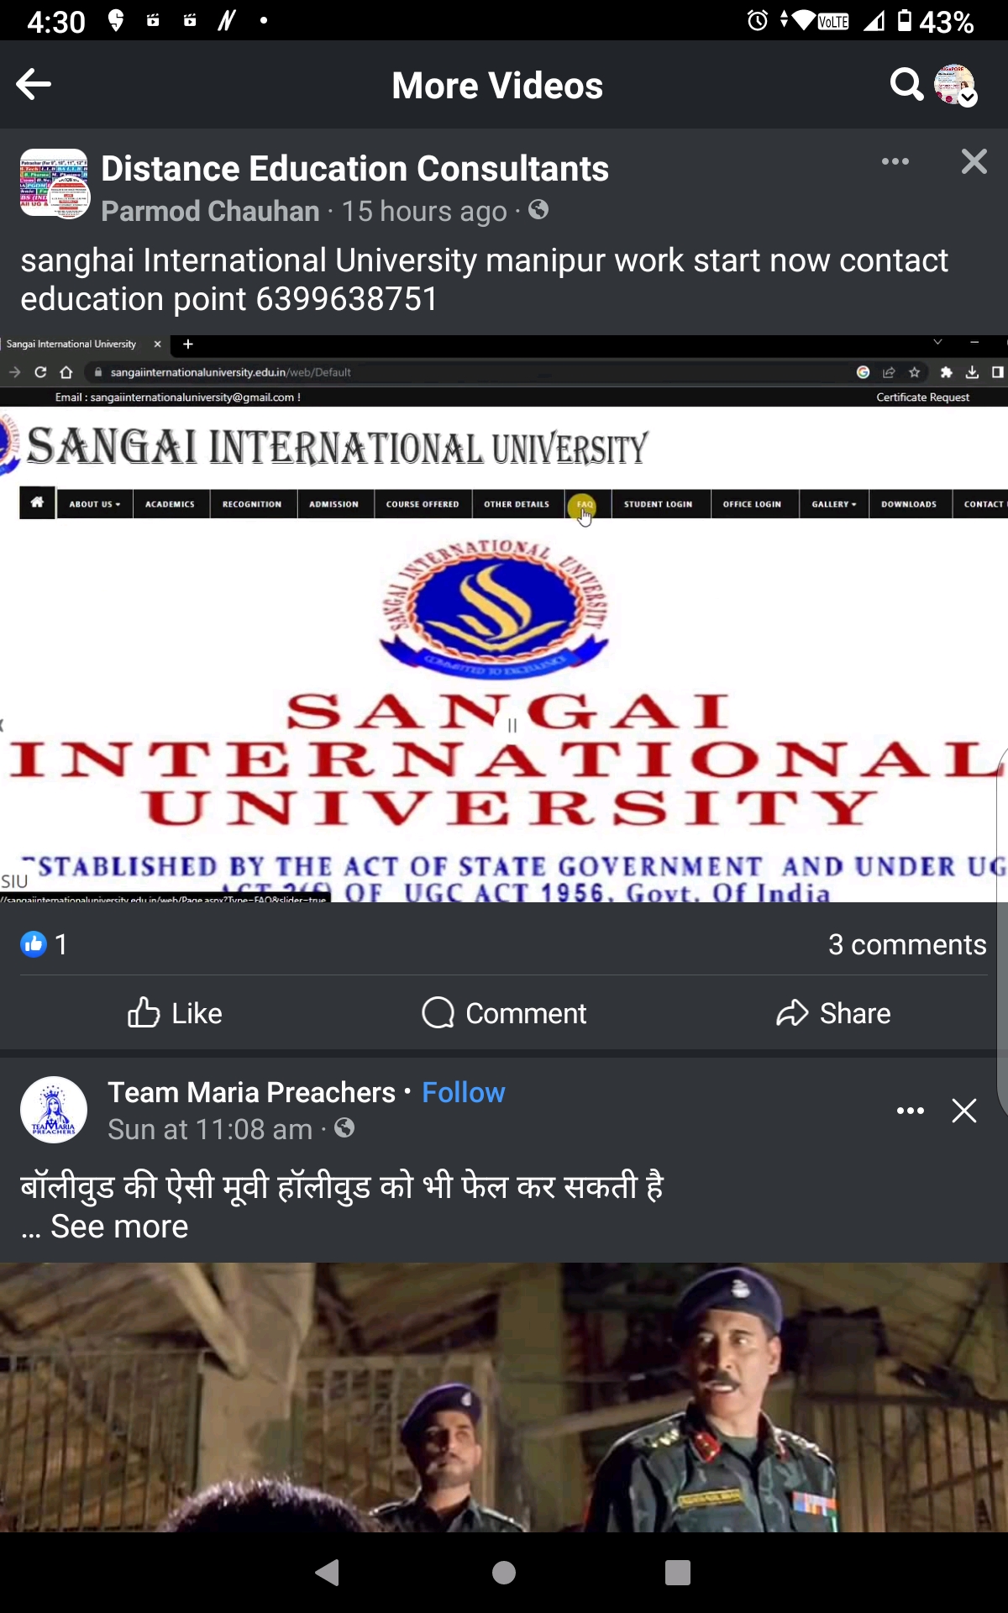
Task: Like the Sangai University video post
Action: tap(175, 1013)
